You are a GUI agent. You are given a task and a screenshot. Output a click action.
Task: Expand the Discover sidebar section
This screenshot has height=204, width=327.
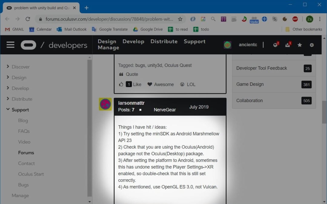pos(8,67)
